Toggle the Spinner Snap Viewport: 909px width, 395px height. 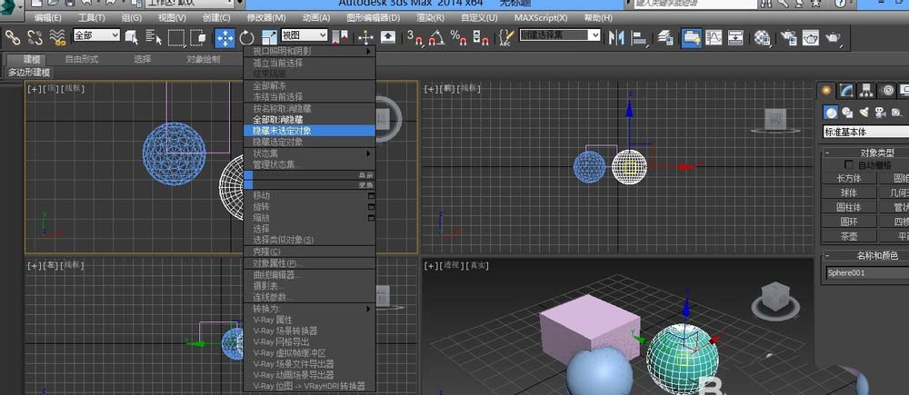[480, 37]
